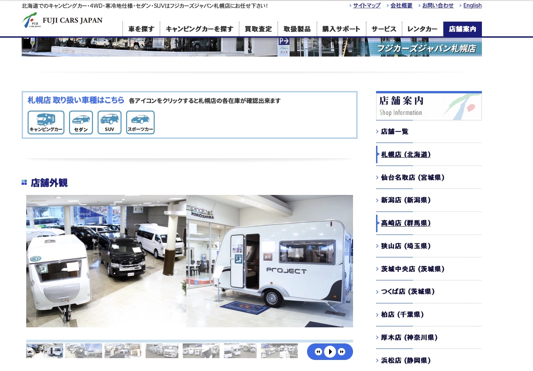Skip to the previous slideshow photo
This screenshot has width=533, height=371.
[x=318, y=352]
